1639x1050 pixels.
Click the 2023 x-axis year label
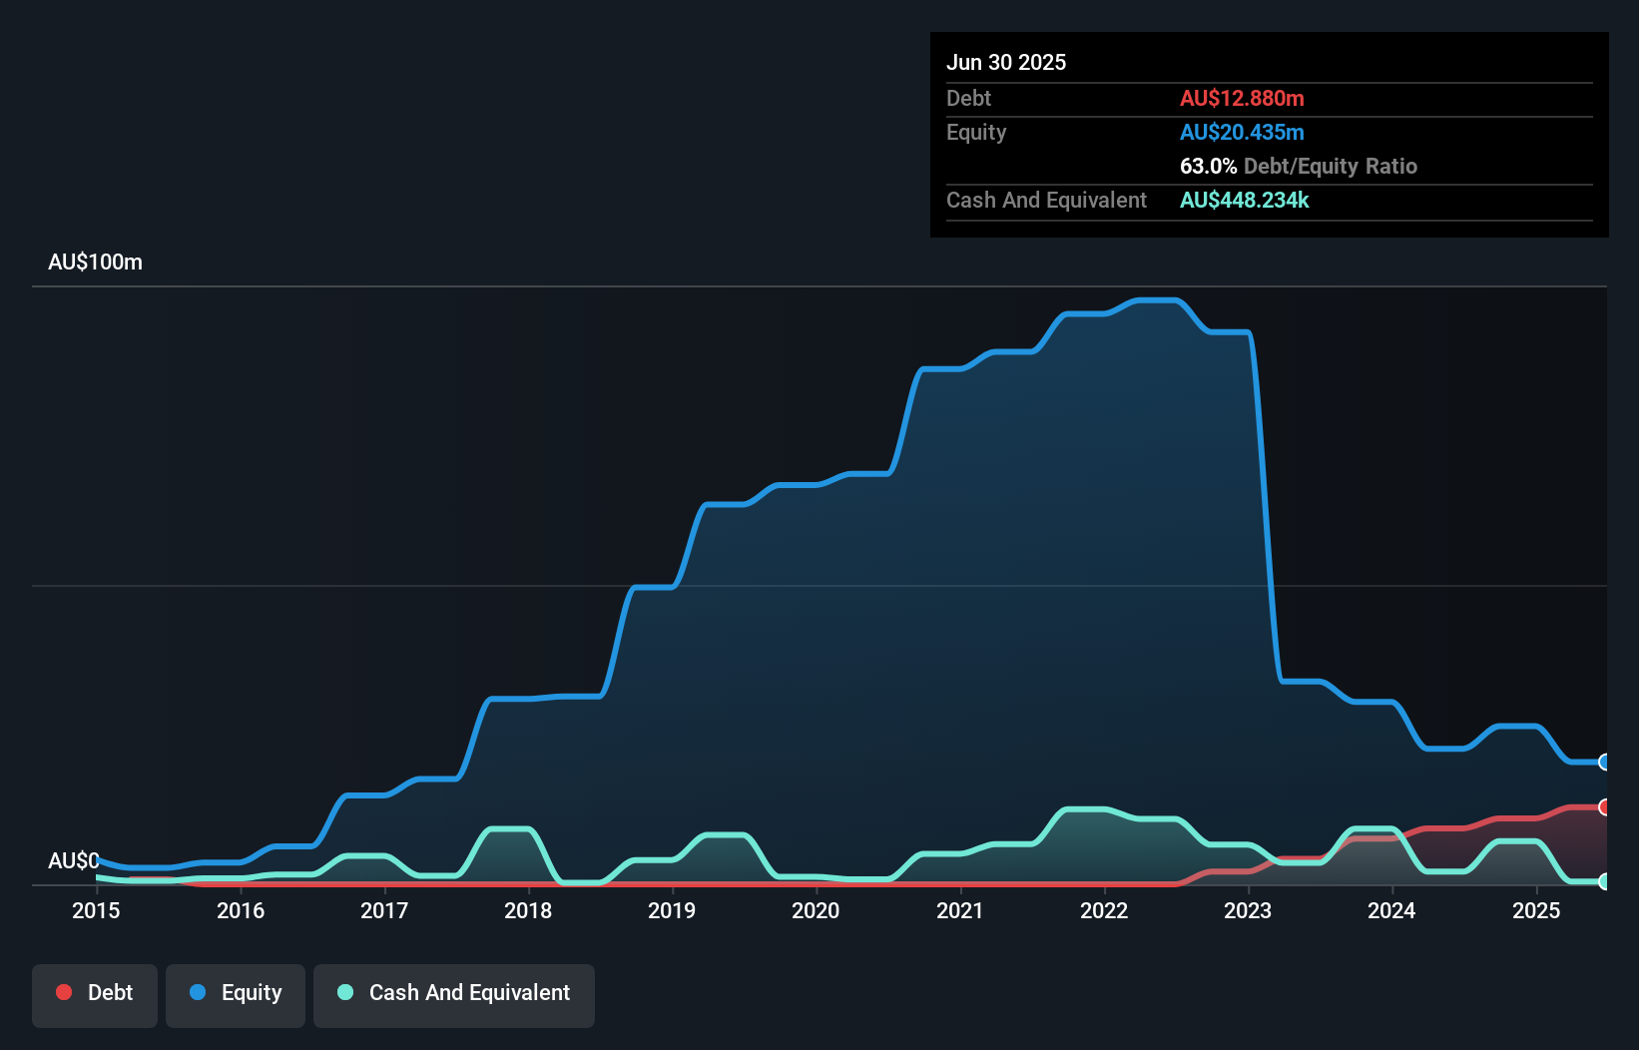click(x=1248, y=910)
